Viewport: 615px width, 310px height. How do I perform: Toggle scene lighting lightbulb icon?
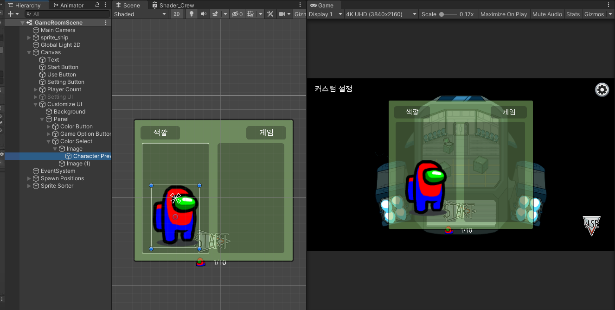pos(191,14)
